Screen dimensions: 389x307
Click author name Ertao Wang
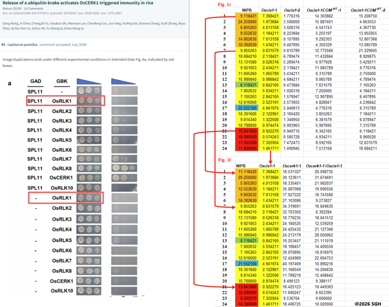(x=72, y=28)
